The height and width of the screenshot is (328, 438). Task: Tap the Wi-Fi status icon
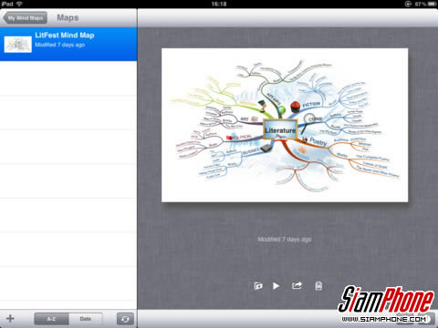pos(19,4)
